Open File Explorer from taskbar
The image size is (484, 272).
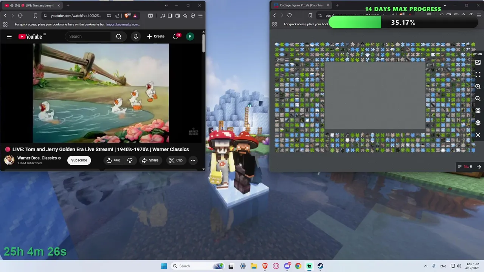pyautogui.click(x=254, y=266)
